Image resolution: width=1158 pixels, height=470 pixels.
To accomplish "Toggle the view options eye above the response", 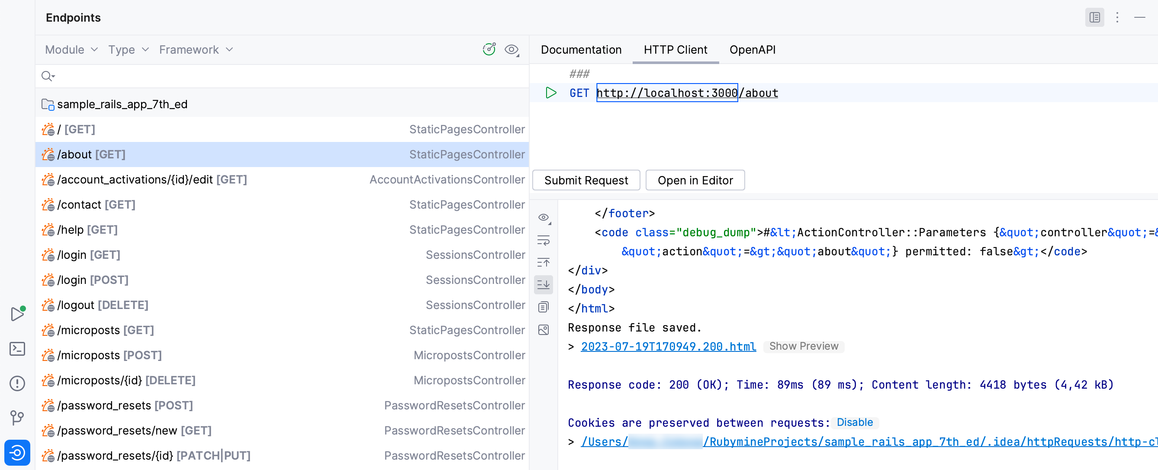I will [544, 218].
